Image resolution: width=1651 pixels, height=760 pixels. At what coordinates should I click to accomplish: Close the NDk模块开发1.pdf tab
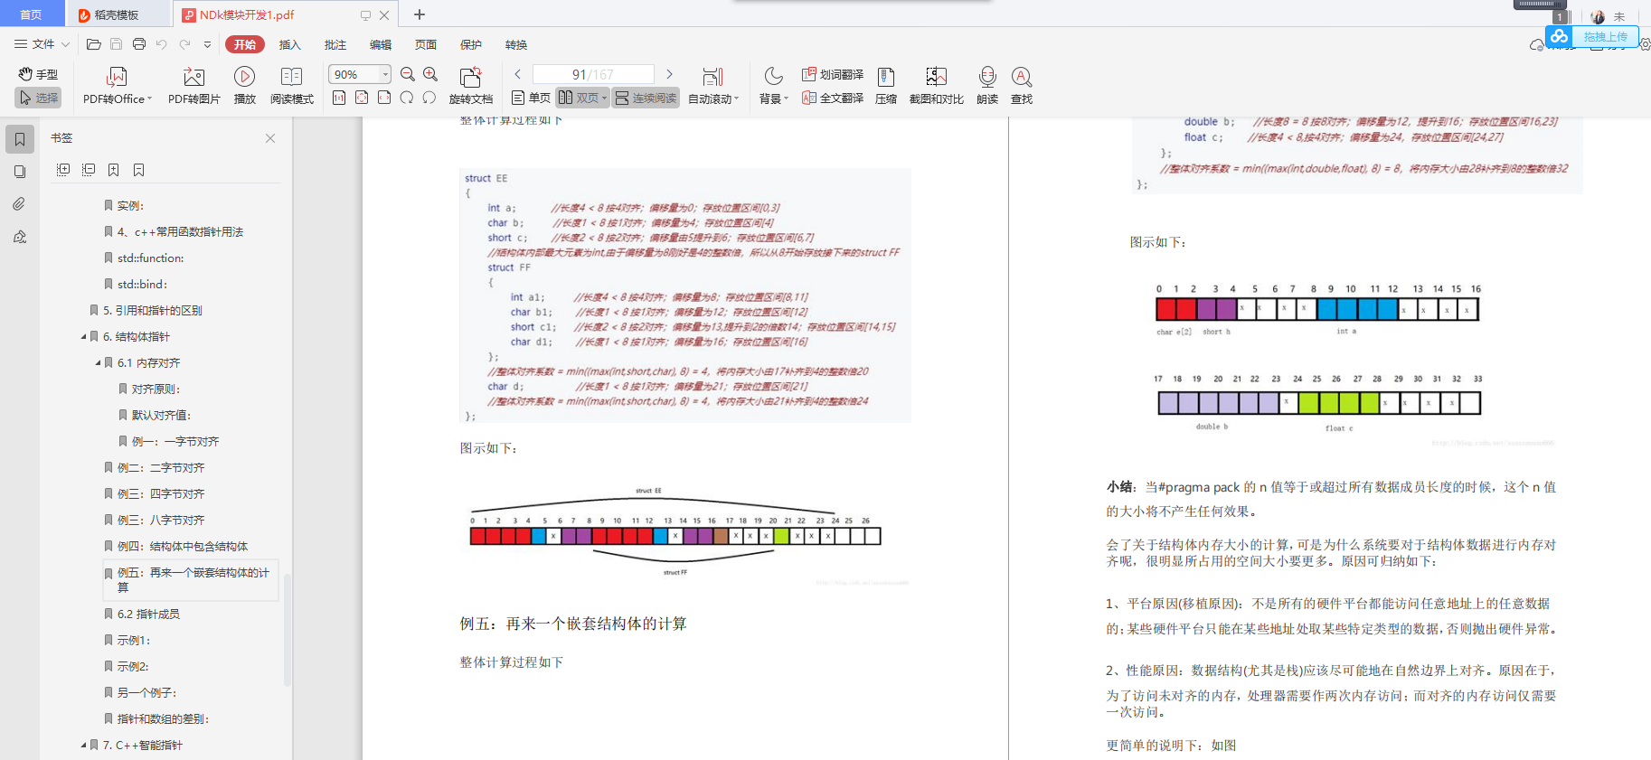tap(384, 15)
